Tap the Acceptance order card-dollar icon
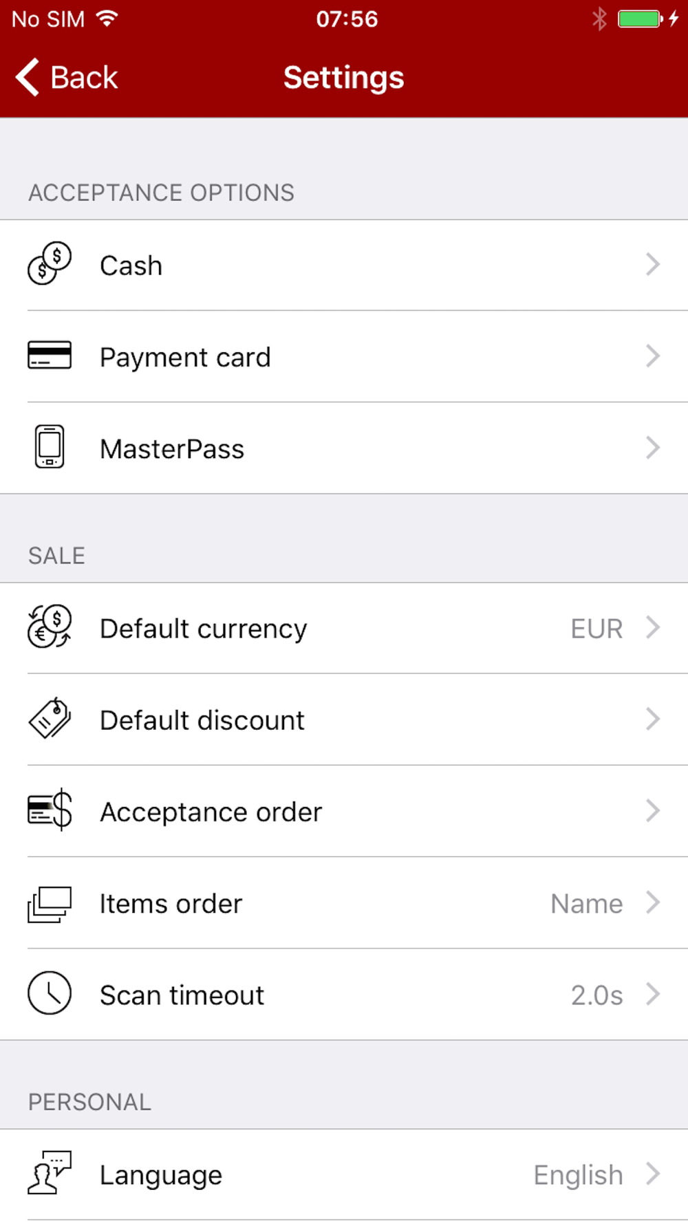The width and height of the screenshot is (688, 1223). pyautogui.click(x=50, y=810)
